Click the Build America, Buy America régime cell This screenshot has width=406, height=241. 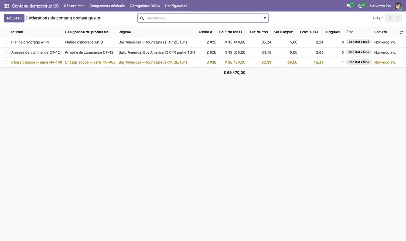(157, 52)
